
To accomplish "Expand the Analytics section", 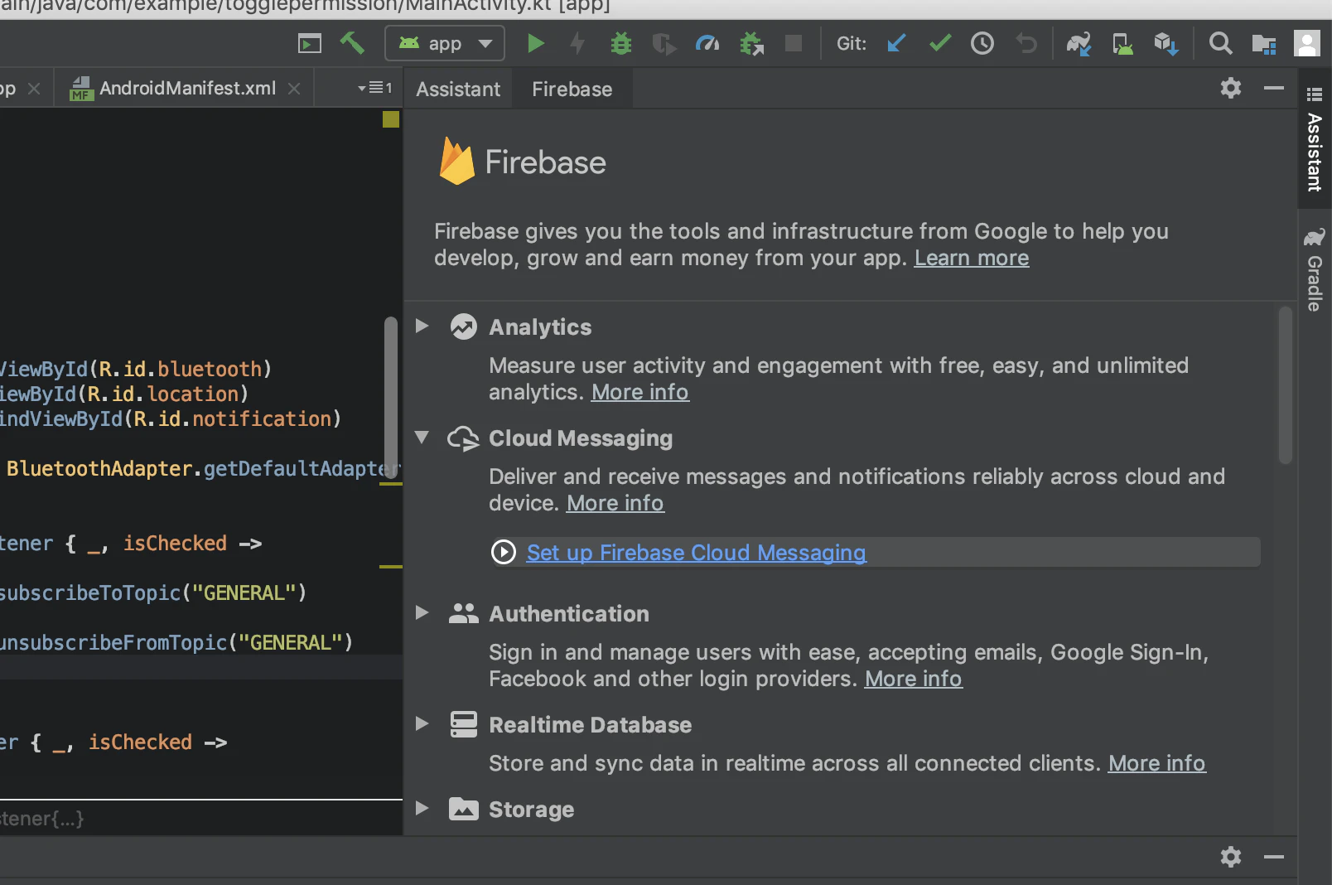I will point(422,326).
